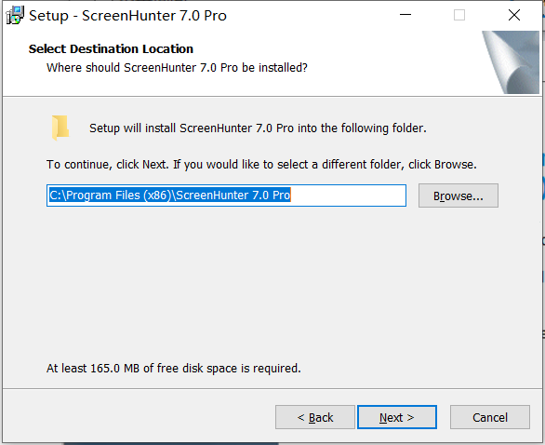This screenshot has height=445, width=545.
Task: Minimize the Setup window
Action: [x=405, y=15]
